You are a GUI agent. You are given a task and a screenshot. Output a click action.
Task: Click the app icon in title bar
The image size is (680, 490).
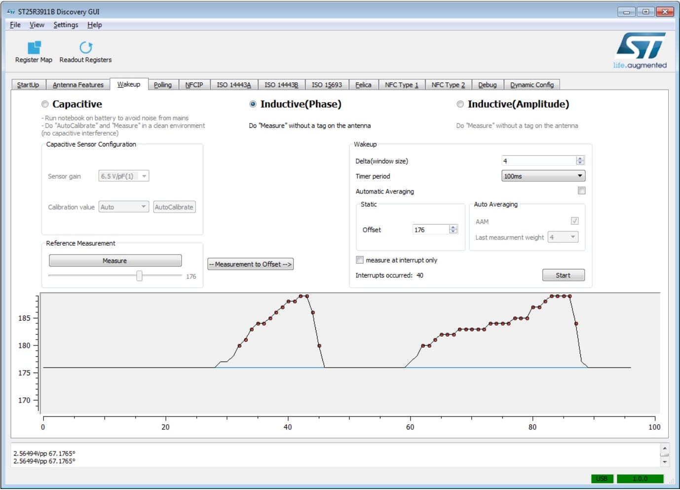point(11,11)
